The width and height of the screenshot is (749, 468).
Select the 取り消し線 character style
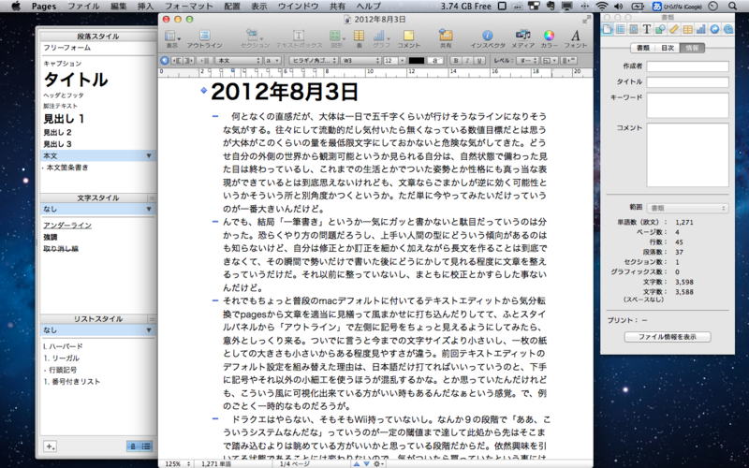click(61, 249)
